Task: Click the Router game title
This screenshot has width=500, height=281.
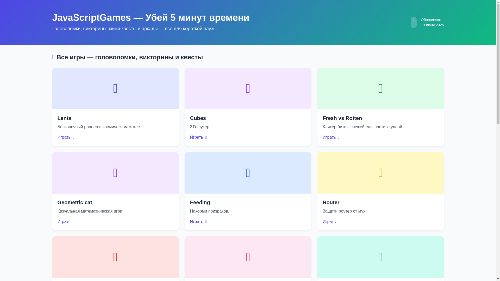Action: click(331, 202)
